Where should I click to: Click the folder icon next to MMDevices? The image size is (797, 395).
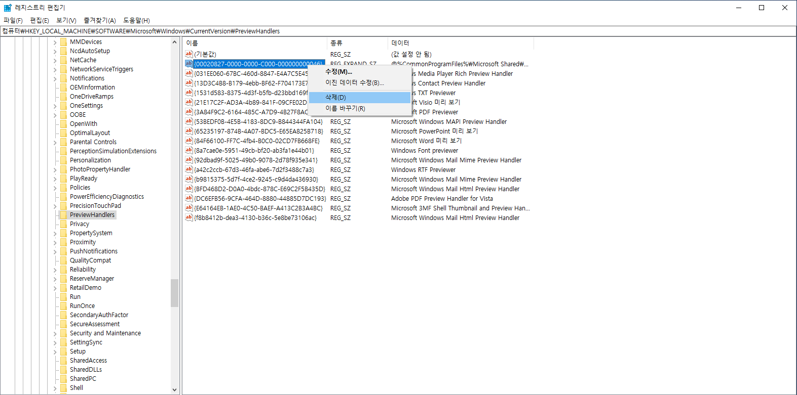coord(63,42)
